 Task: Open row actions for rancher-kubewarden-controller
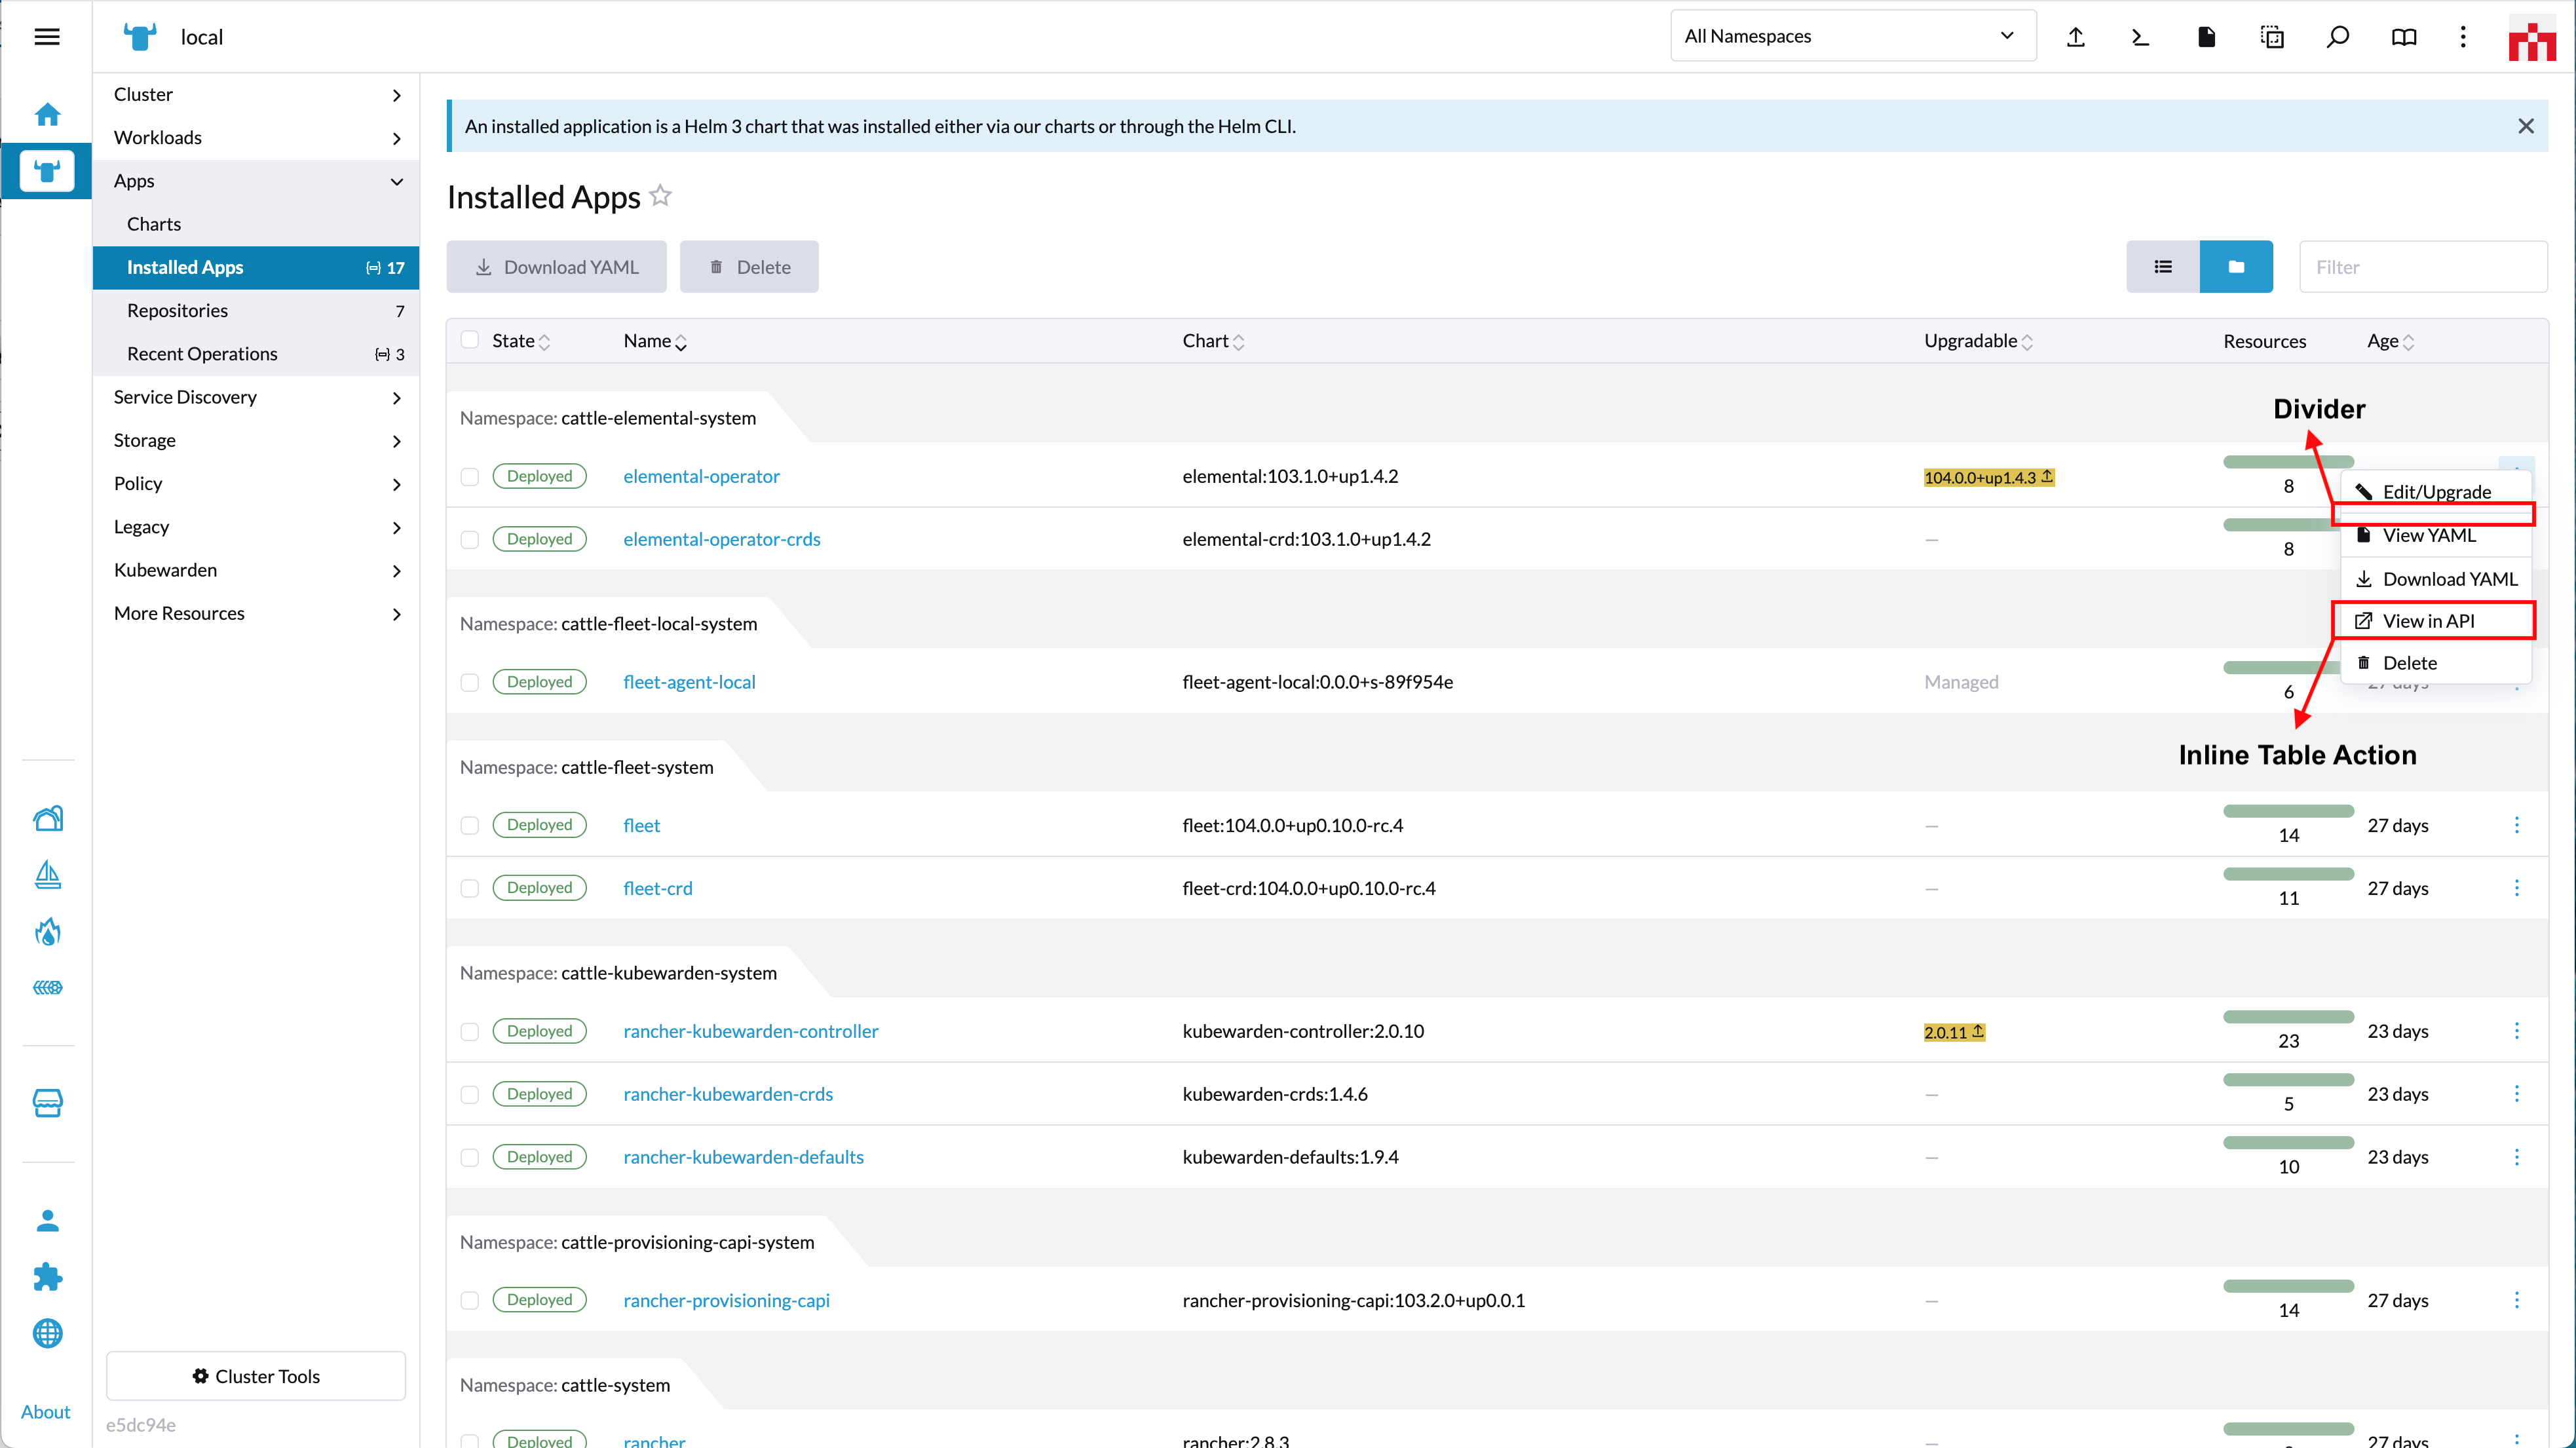(2517, 1031)
